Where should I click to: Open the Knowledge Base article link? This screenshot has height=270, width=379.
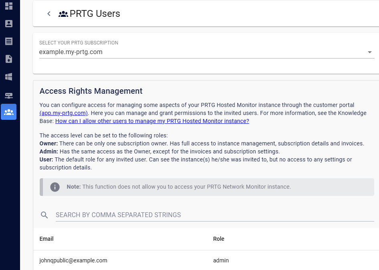pyautogui.click(x=152, y=121)
